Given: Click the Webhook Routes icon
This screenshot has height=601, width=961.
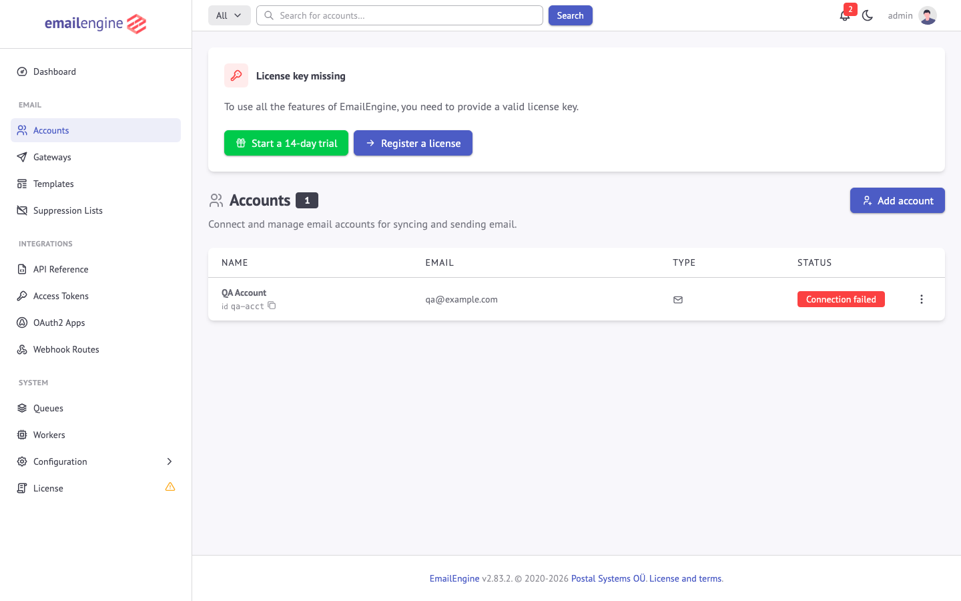Looking at the screenshot, I should [x=22, y=349].
